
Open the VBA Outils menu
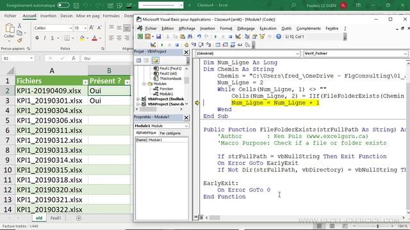(286, 28)
